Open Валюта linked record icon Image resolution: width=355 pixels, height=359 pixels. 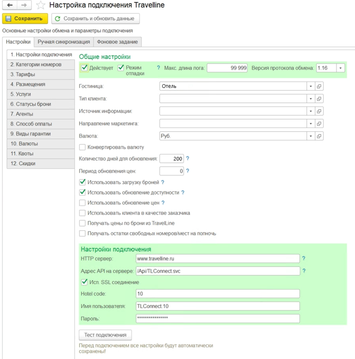pyautogui.click(x=319, y=136)
